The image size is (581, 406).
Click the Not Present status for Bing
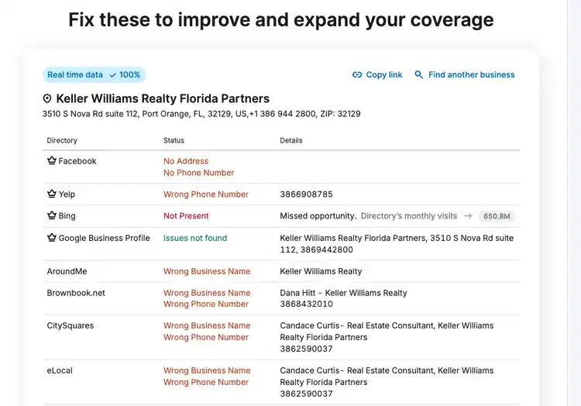[186, 216]
